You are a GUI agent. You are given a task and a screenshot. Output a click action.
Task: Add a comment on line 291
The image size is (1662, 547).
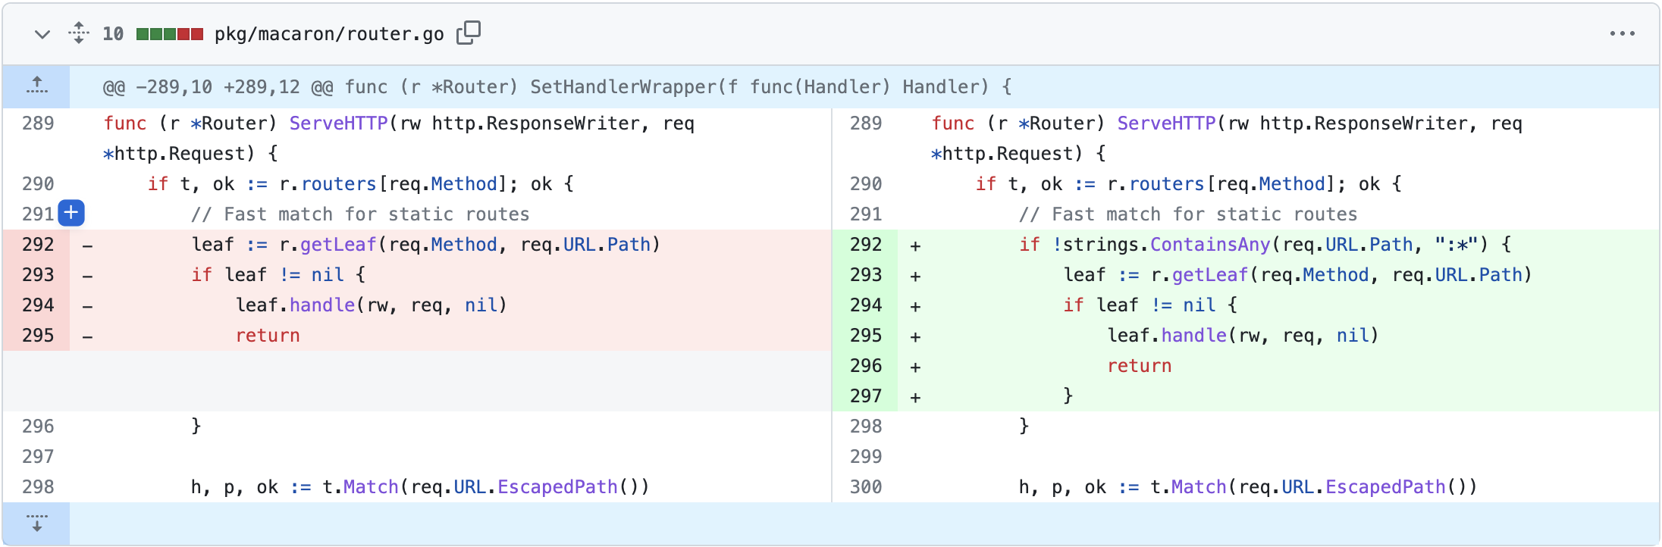[x=71, y=214]
